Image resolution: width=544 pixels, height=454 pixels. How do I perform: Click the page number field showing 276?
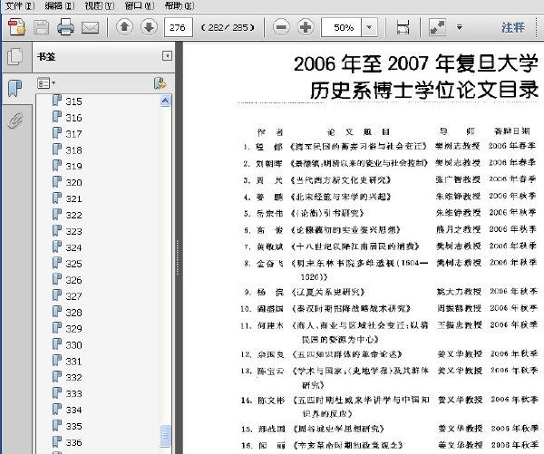click(178, 27)
